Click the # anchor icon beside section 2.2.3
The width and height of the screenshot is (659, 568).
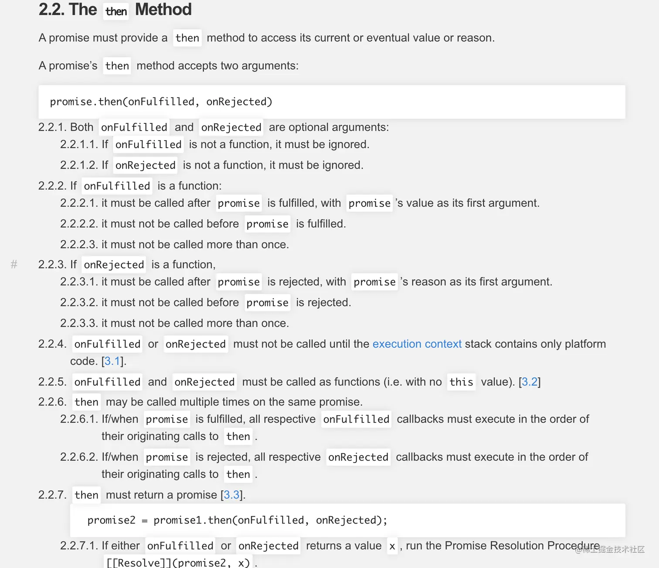14,264
